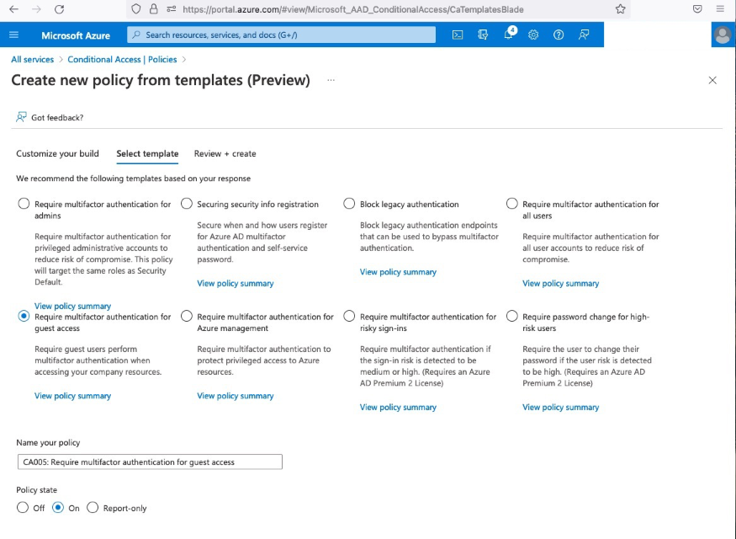Open the notifications bell
The height and width of the screenshot is (539, 736).
pyautogui.click(x=509, y=35)
